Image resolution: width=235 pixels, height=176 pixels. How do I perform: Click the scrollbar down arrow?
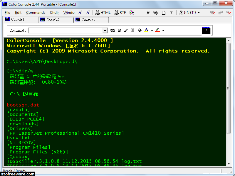229,164
